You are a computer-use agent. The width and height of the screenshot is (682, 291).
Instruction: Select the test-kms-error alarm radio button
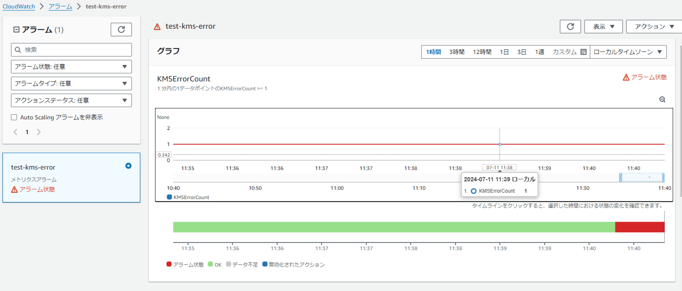(x=128, y=166)
